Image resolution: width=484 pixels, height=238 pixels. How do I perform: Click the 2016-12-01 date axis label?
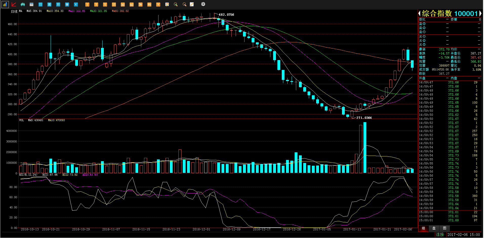(x=201, y=229)
